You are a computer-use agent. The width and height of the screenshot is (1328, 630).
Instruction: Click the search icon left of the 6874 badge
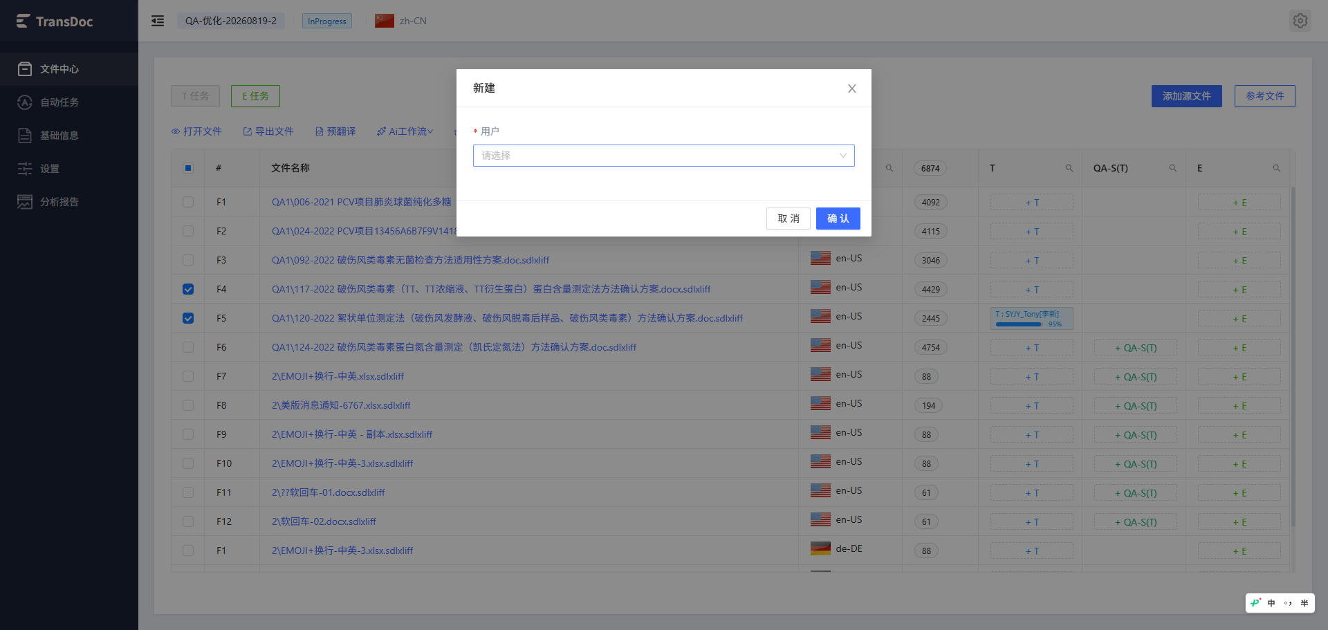889,168
